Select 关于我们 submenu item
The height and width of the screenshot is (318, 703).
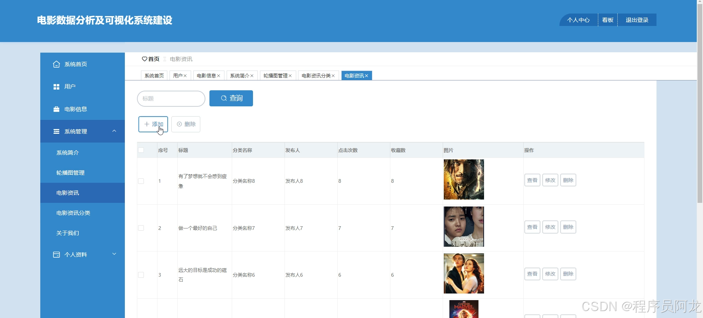click(82, 233)
